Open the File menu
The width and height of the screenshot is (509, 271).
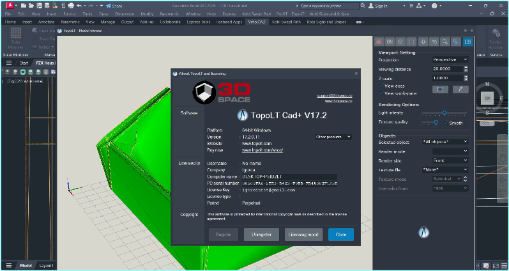[x=8, y=14]
